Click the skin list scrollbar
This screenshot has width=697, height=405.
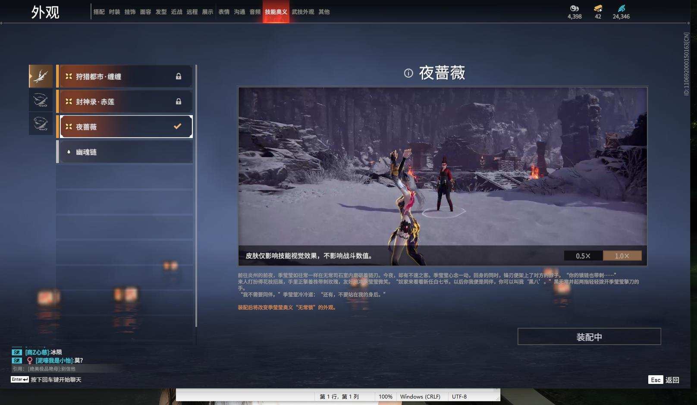tap(196, 195)
